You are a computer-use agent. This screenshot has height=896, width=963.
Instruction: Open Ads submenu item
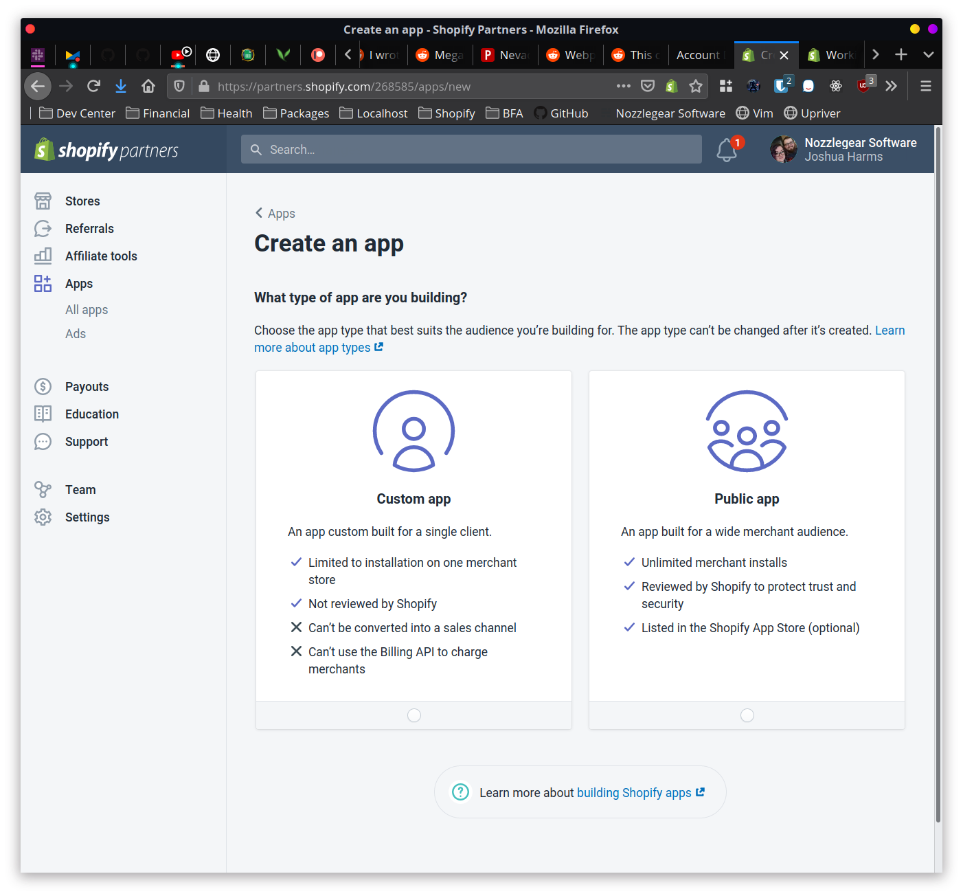(76, 333)
